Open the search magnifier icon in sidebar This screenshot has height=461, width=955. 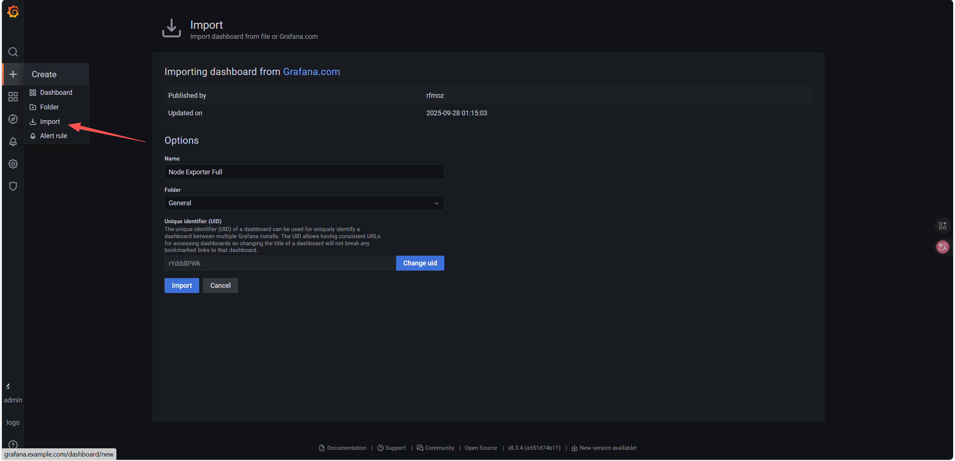pos(13,52)
